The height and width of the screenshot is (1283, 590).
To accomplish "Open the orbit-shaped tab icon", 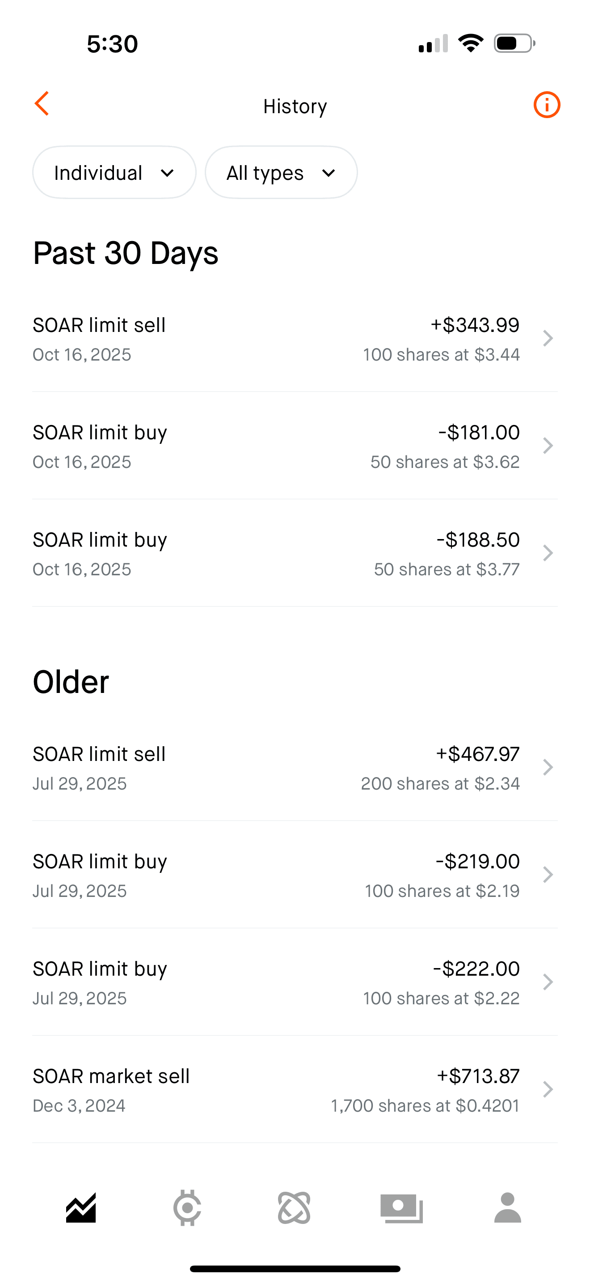I will point(294,1208).
